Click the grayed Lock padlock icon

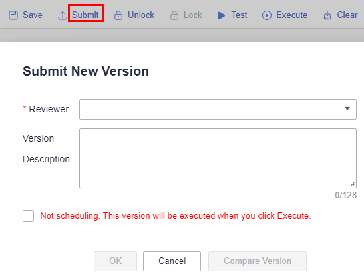pos(174,15)
